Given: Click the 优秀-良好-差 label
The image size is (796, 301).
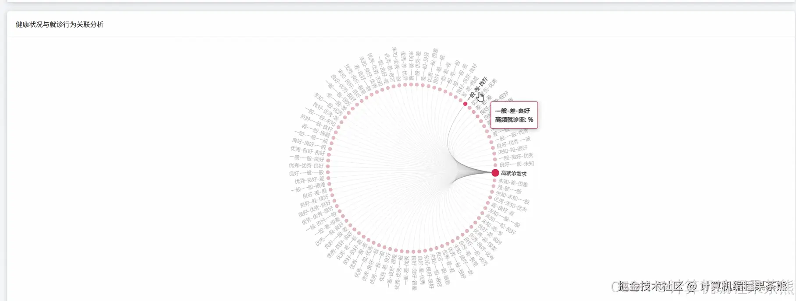Looking at the screenshot, I should click(309, 180).
